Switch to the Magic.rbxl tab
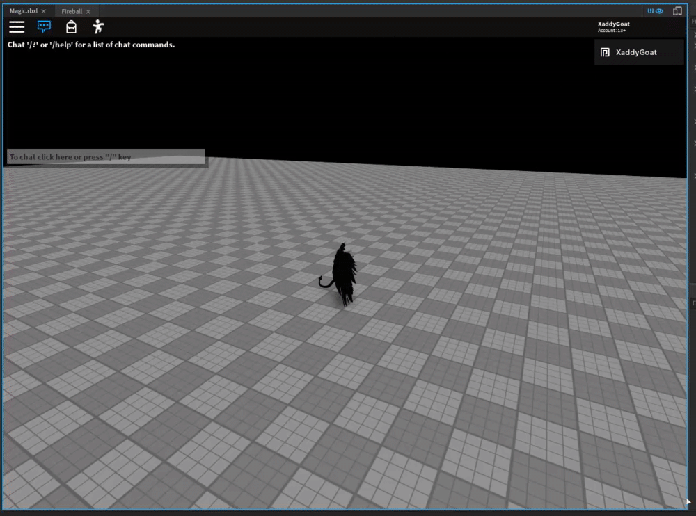This screenshot has width=696, height=516. pyautogui.click(x=24, y=11)
